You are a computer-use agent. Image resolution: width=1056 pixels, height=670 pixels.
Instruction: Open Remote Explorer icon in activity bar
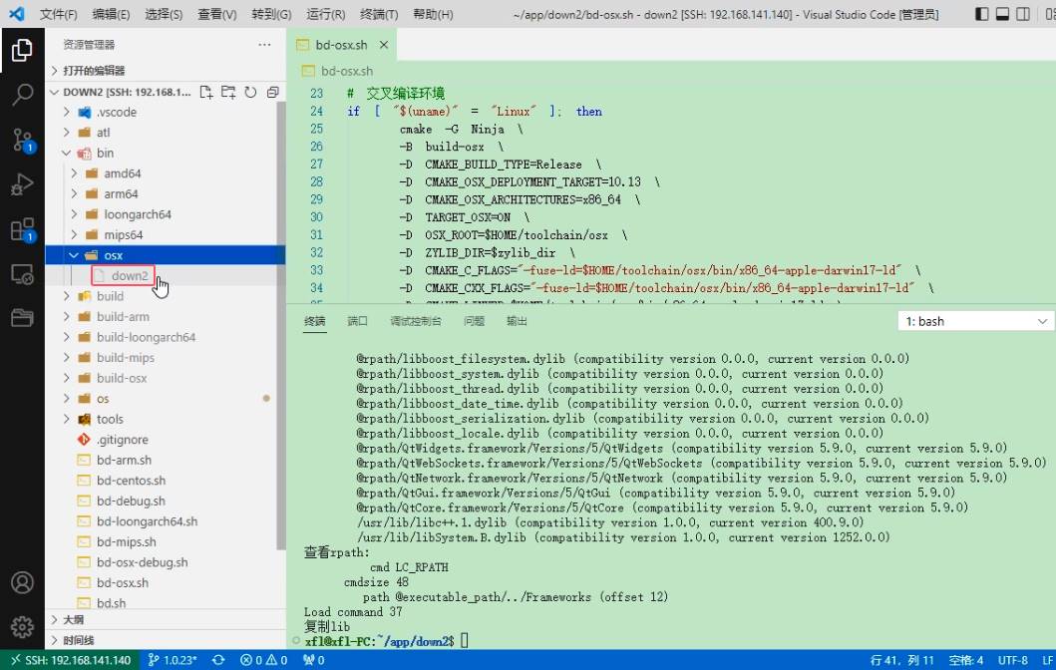pos(22,274)
